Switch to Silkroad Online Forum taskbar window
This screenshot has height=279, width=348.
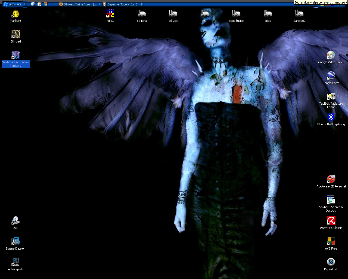pos(79,4)
